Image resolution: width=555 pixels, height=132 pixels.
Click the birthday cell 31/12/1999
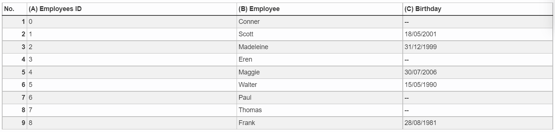pyautogui.click(x=478, y=47)
